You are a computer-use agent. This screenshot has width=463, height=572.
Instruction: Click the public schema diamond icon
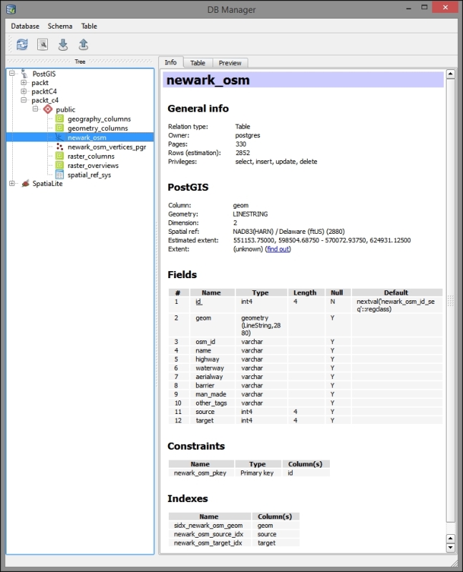(48, 109)
